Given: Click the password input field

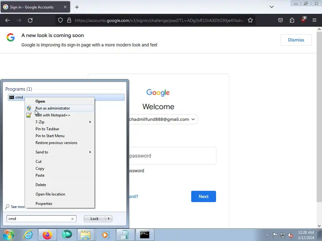Looking at the screenshot, I should pyautogui.click(x=173, y=156).
